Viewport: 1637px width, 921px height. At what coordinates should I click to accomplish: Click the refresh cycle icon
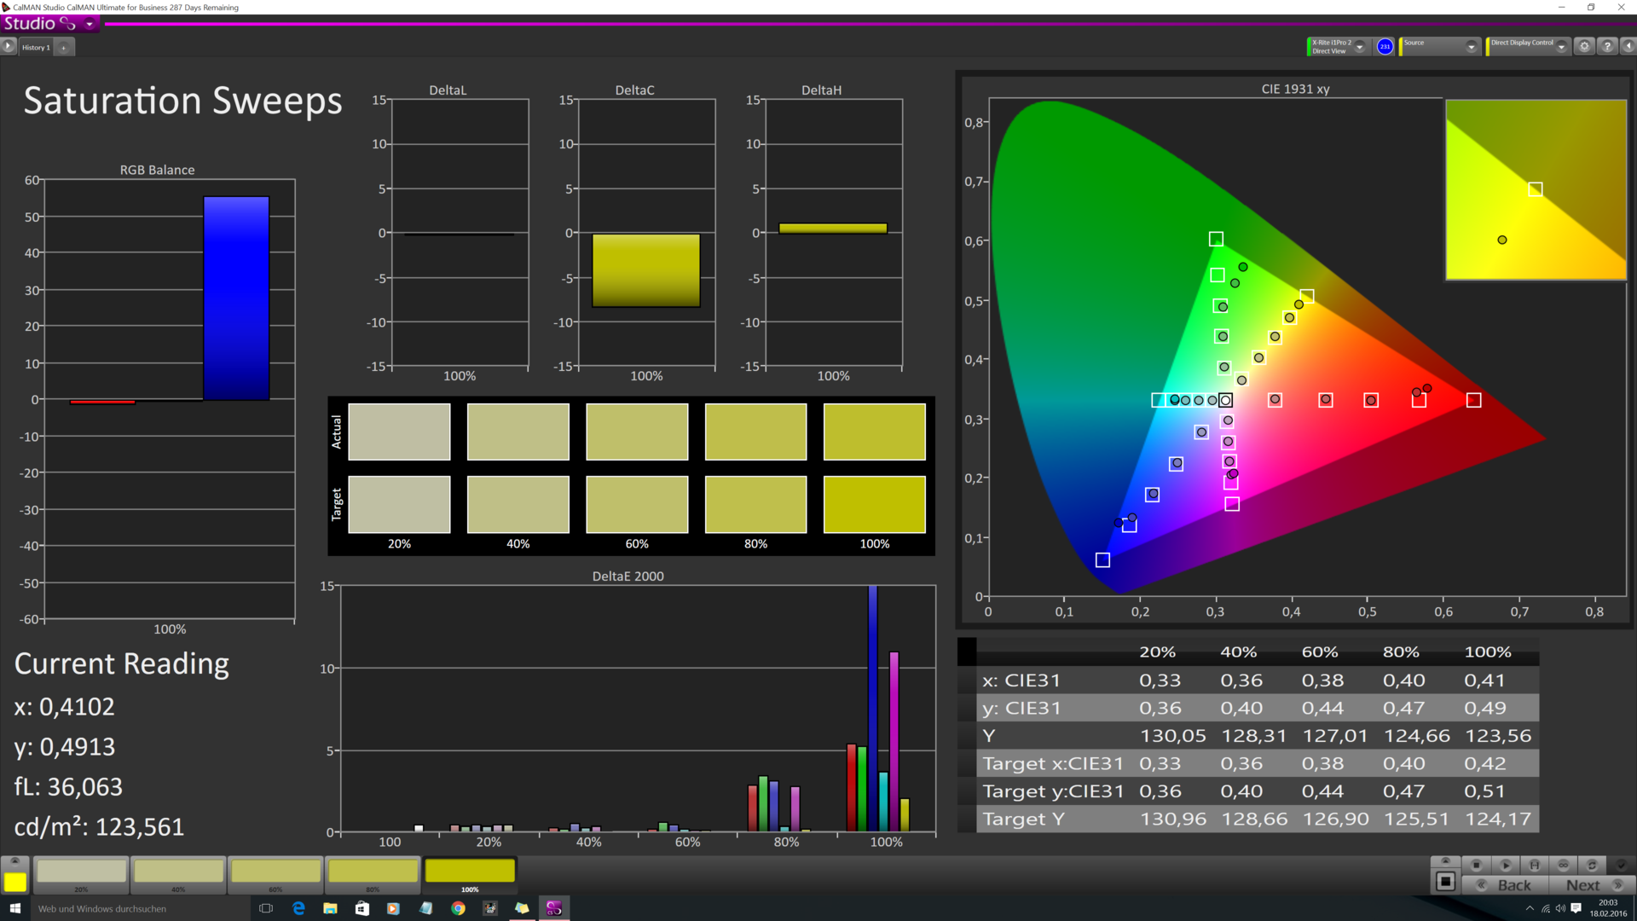coord(1591,865)
